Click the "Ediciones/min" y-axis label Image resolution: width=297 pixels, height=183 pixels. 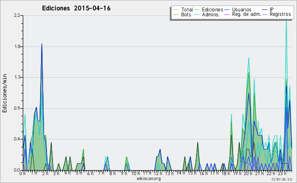pyautogui.click(x=4, y=93)
